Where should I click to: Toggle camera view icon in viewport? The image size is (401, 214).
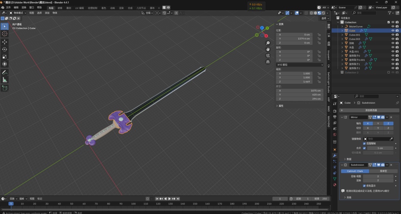click(x=268, y=55)
